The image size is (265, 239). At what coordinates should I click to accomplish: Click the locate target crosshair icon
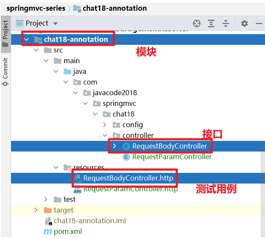point(196,23)
